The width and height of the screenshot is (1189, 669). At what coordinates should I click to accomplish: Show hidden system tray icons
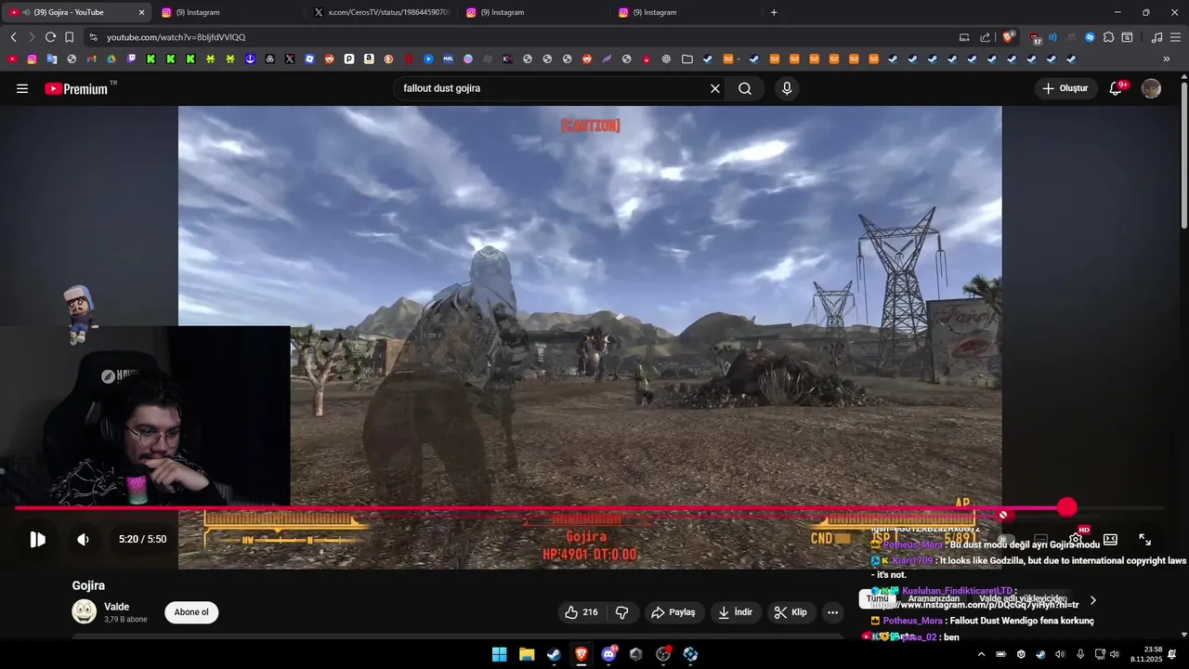point(982,654)
